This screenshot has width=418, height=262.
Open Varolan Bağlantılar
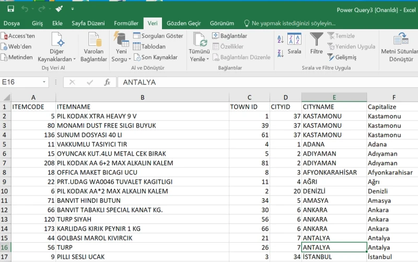point(94,47)
